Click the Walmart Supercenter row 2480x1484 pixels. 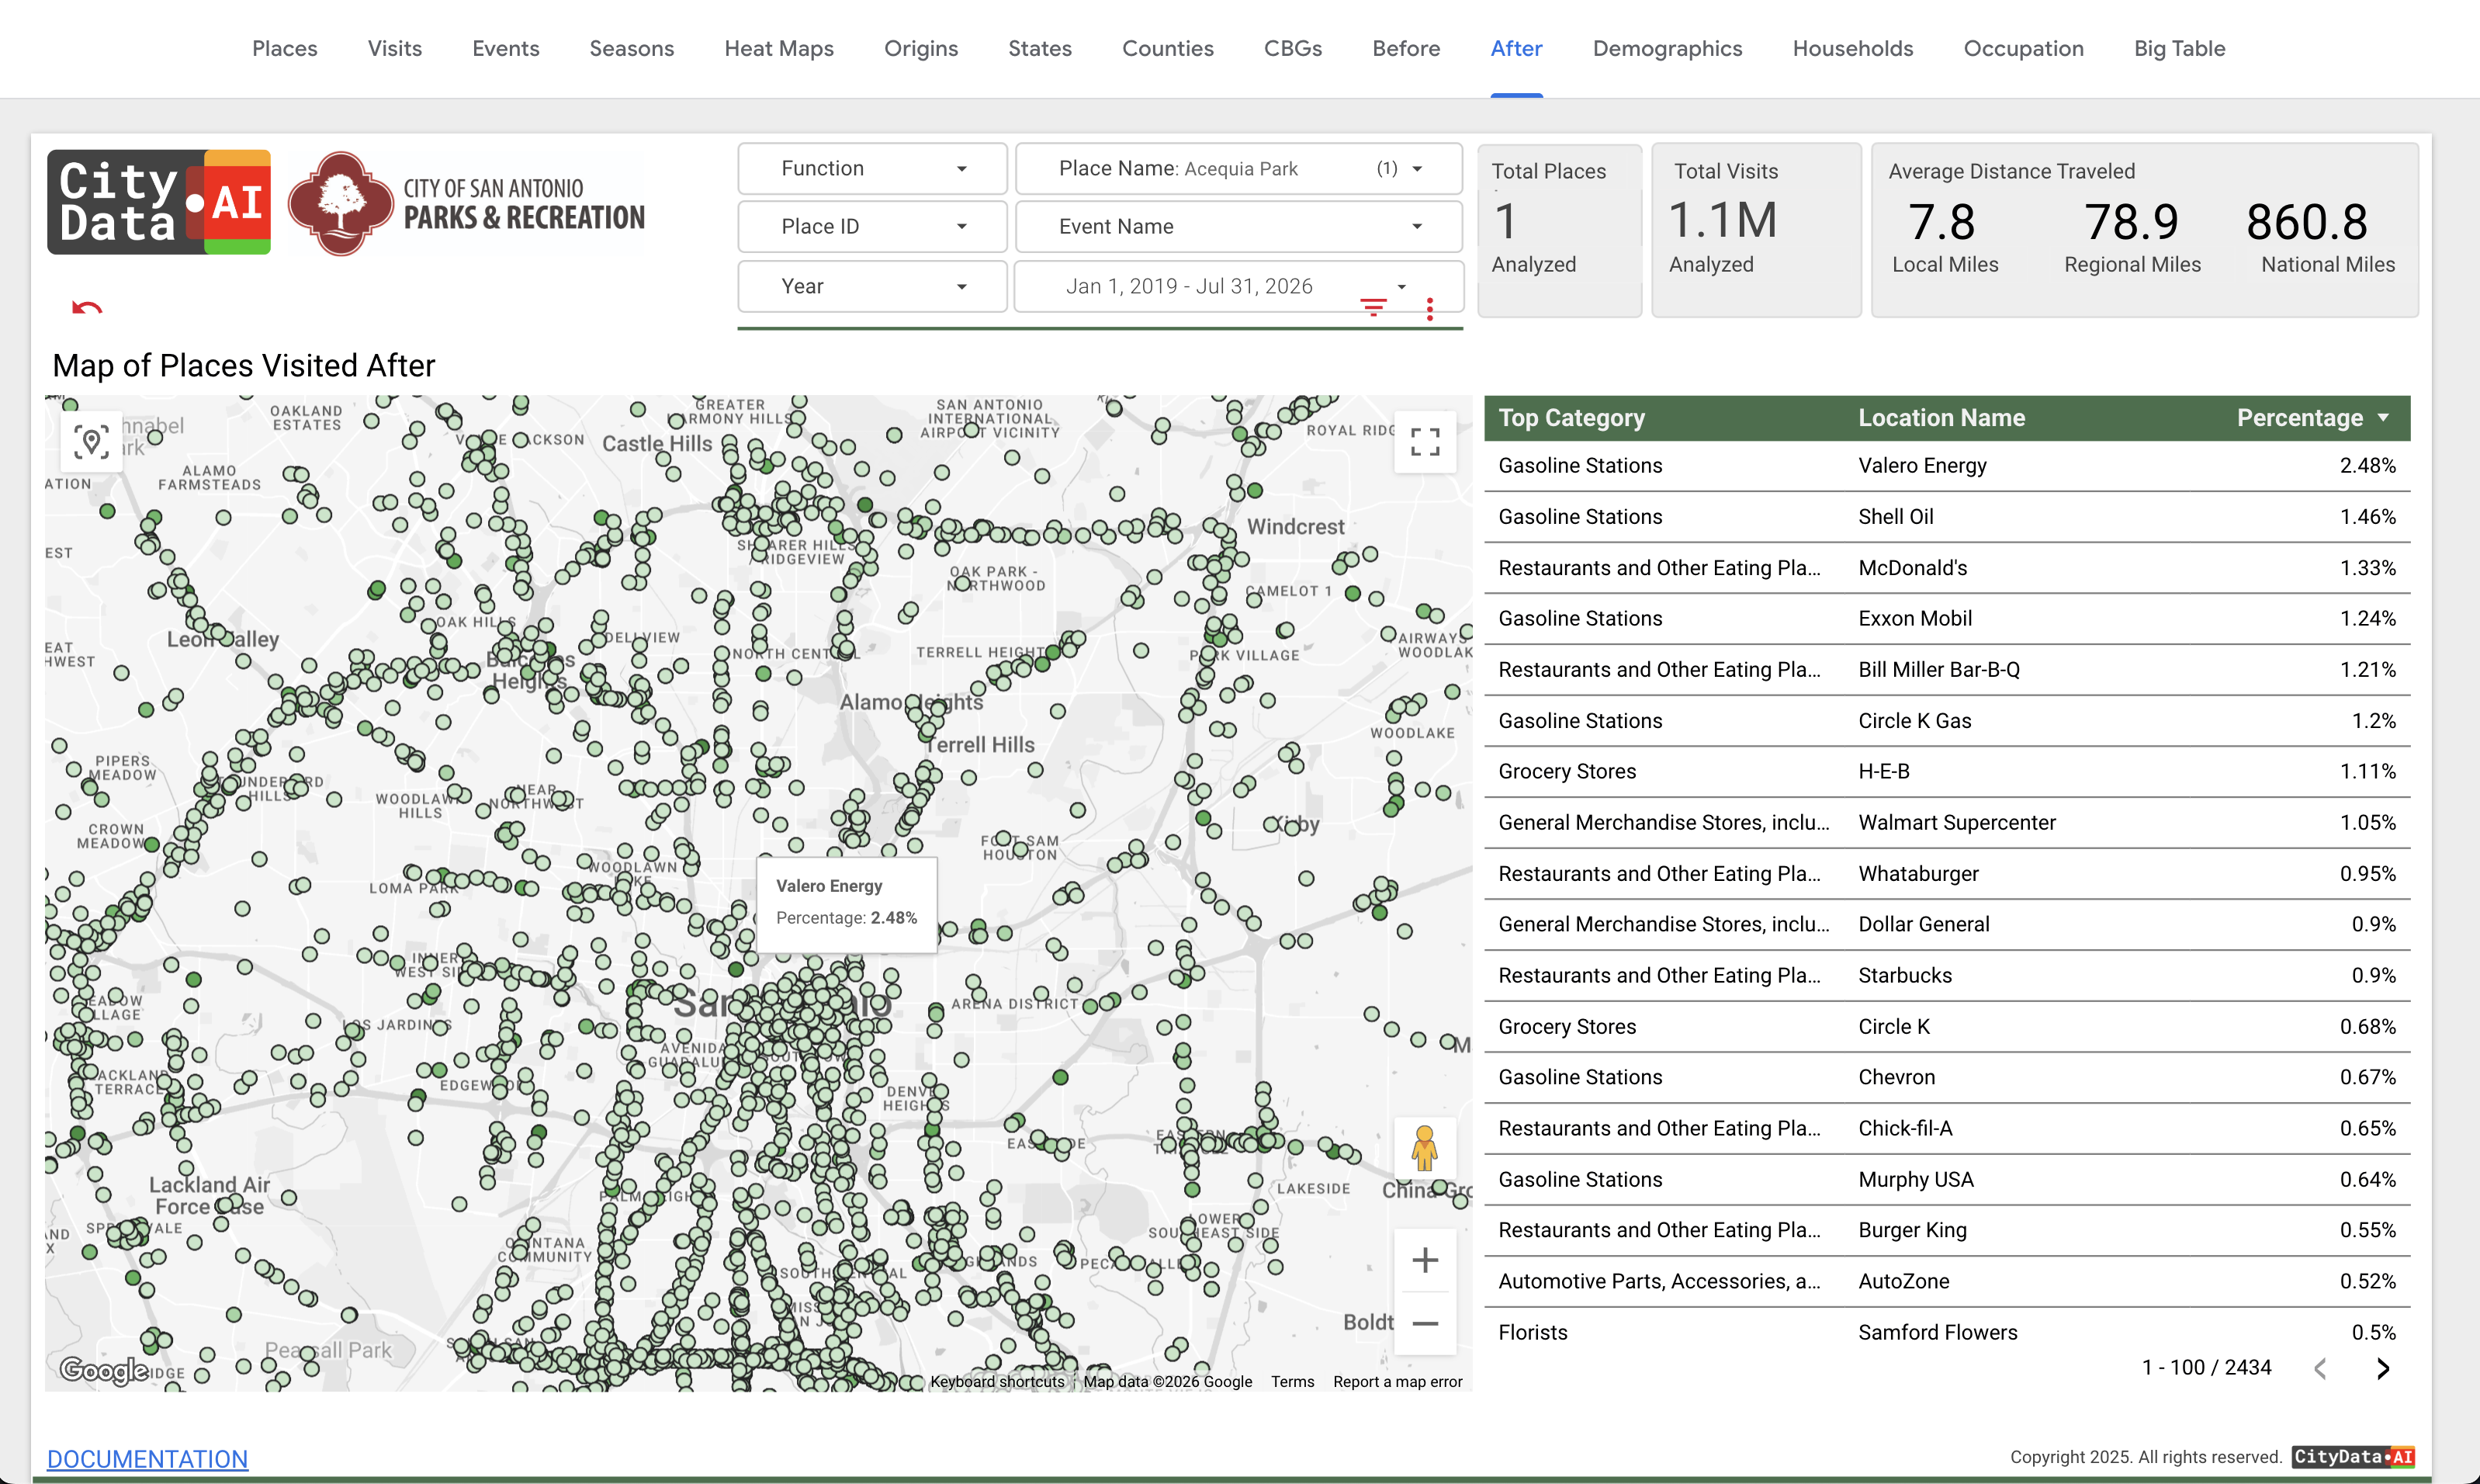(x=1946, y=822)
